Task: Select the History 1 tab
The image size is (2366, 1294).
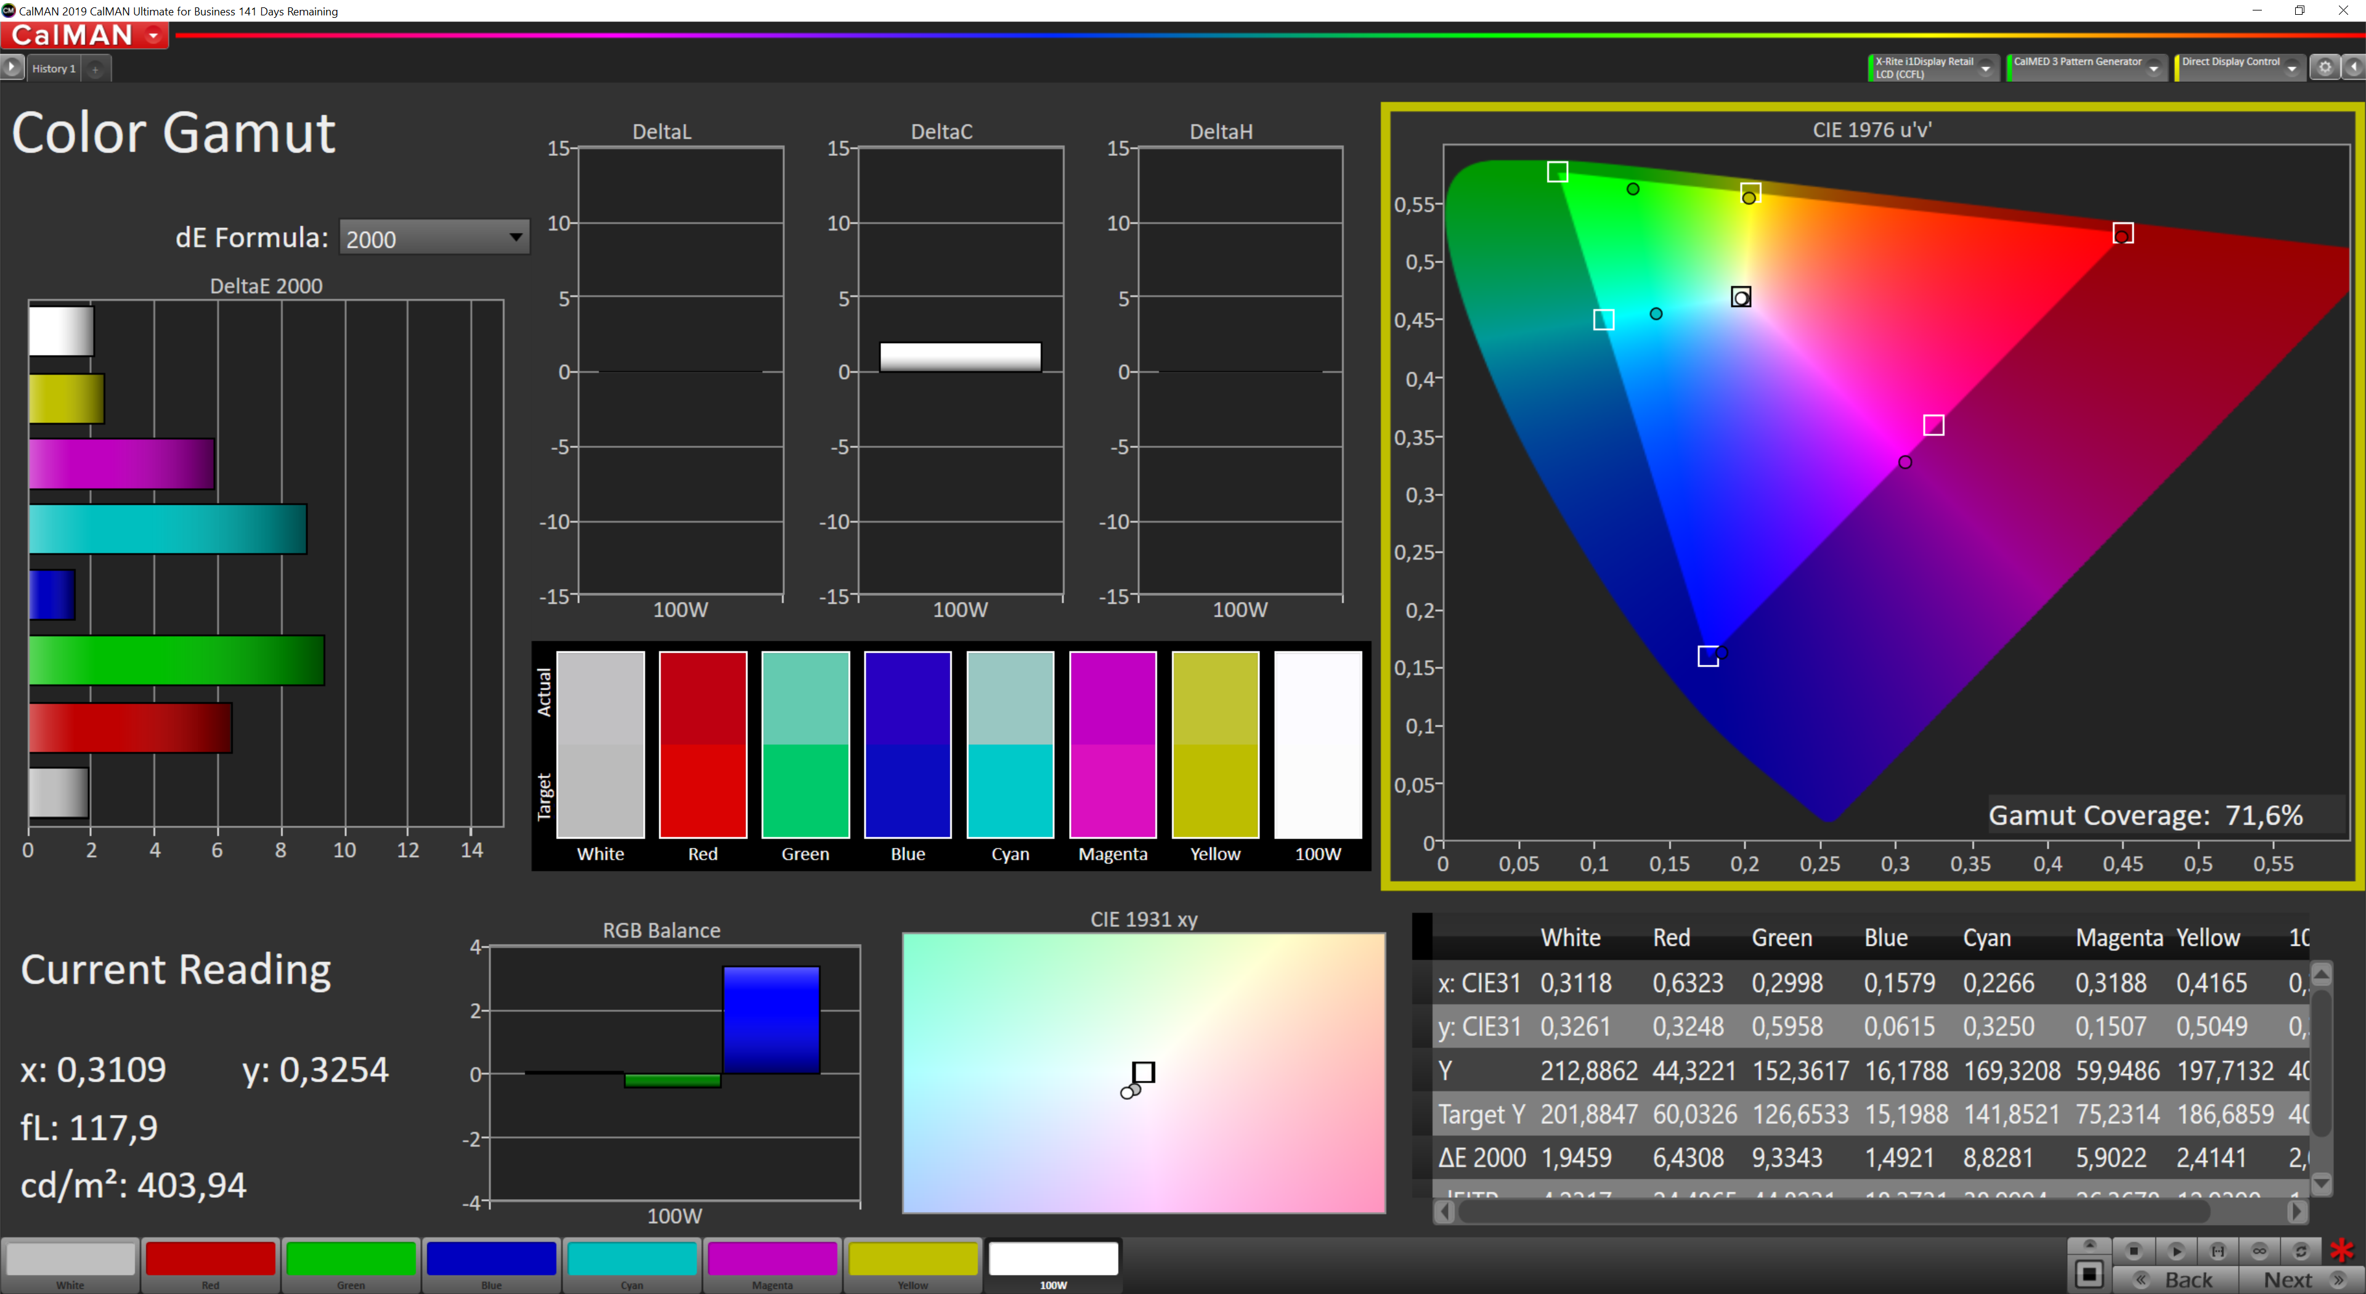Action: click(53, 68)
